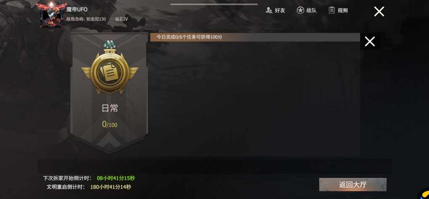Click the 0/100 daily score counter
The image size is (429, 199).
[110, 124]
